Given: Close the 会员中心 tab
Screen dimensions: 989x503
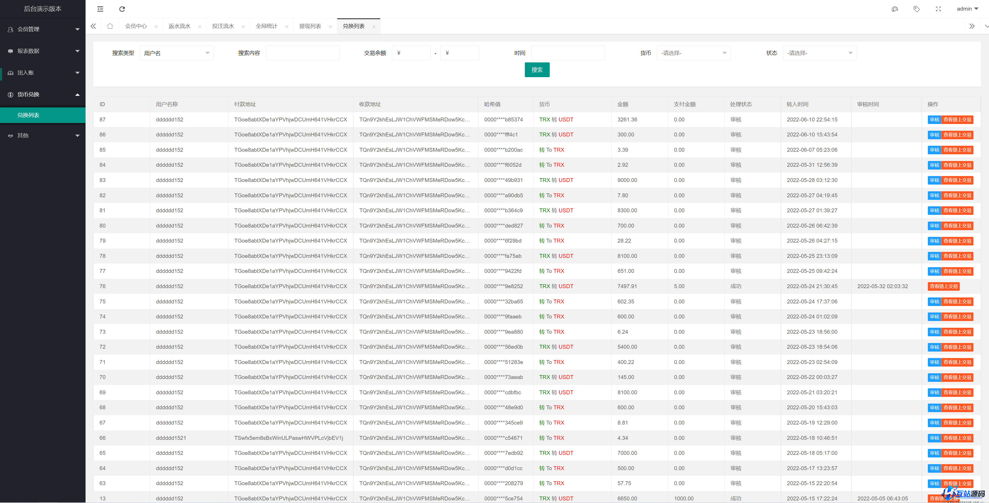Looking at the screenshot, I should point(156,26).
